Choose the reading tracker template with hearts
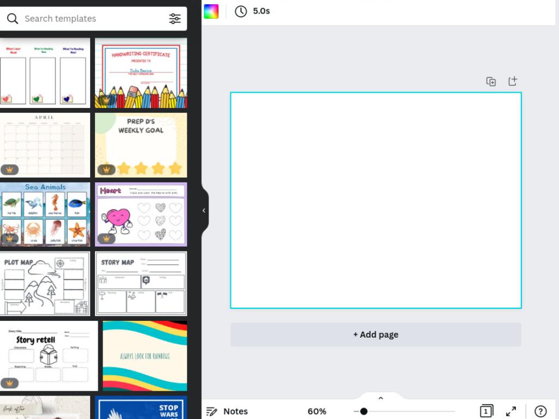Screen dimensions: 559x419 pyautogui.click(x=45, y=73)
